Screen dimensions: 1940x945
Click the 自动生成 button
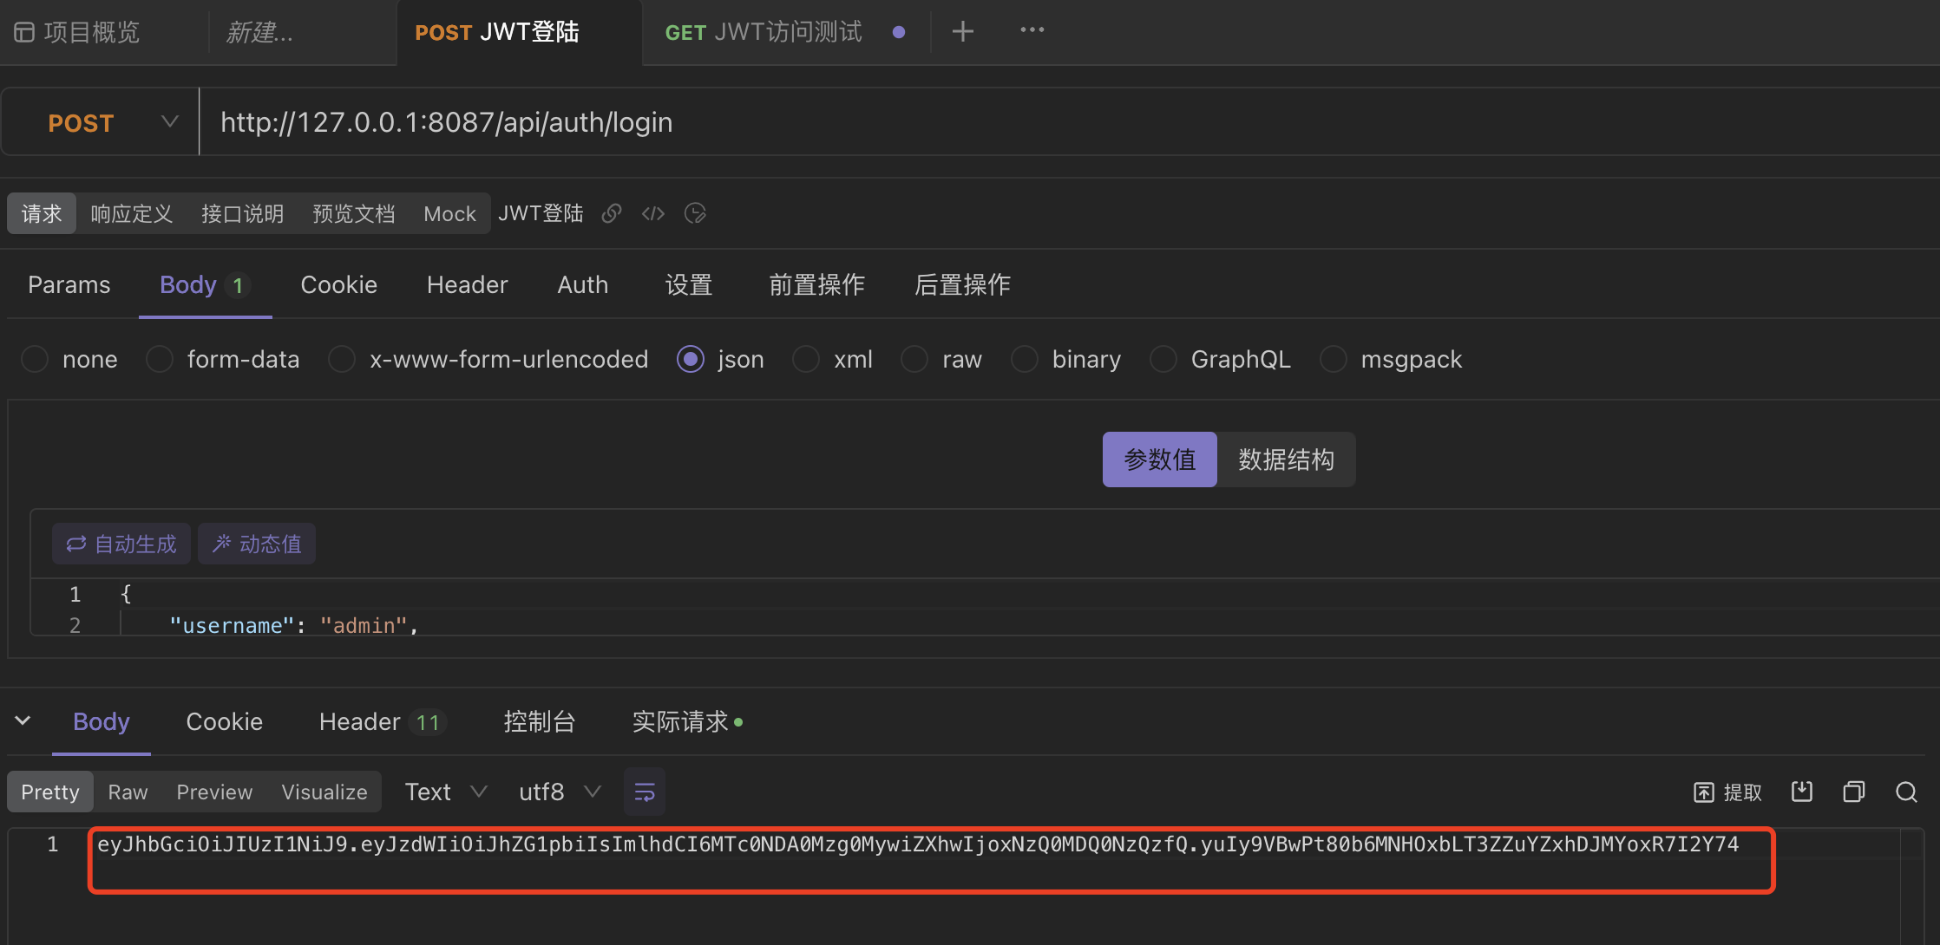coord(121,544)
